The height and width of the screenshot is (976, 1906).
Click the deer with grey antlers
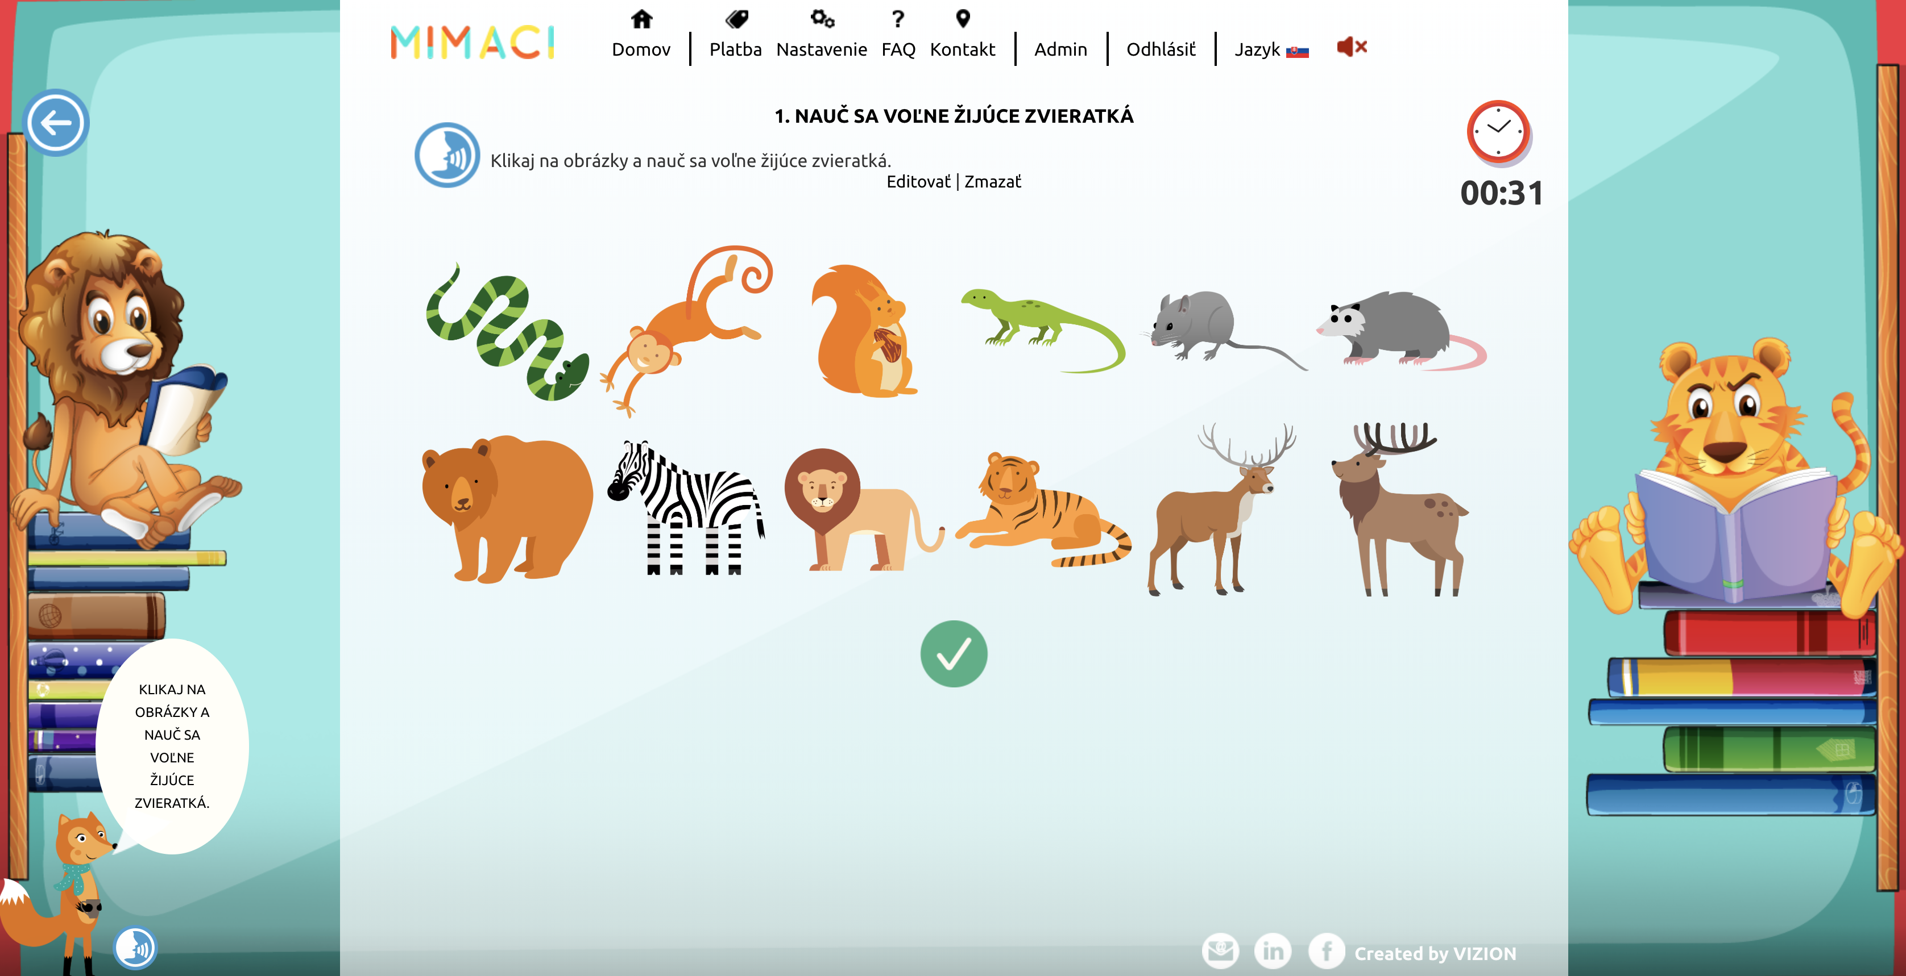[1223, 508]
